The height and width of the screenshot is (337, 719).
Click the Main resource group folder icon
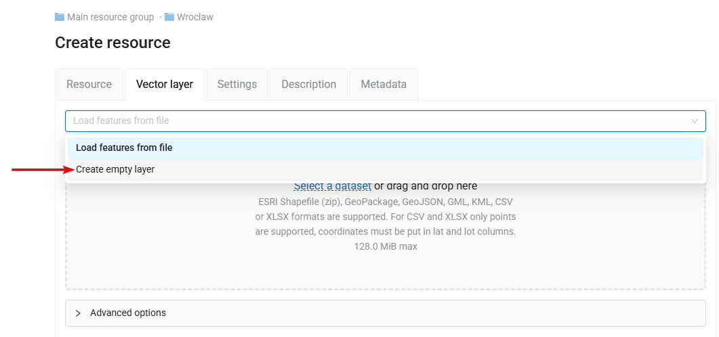(x=60, y=17)
